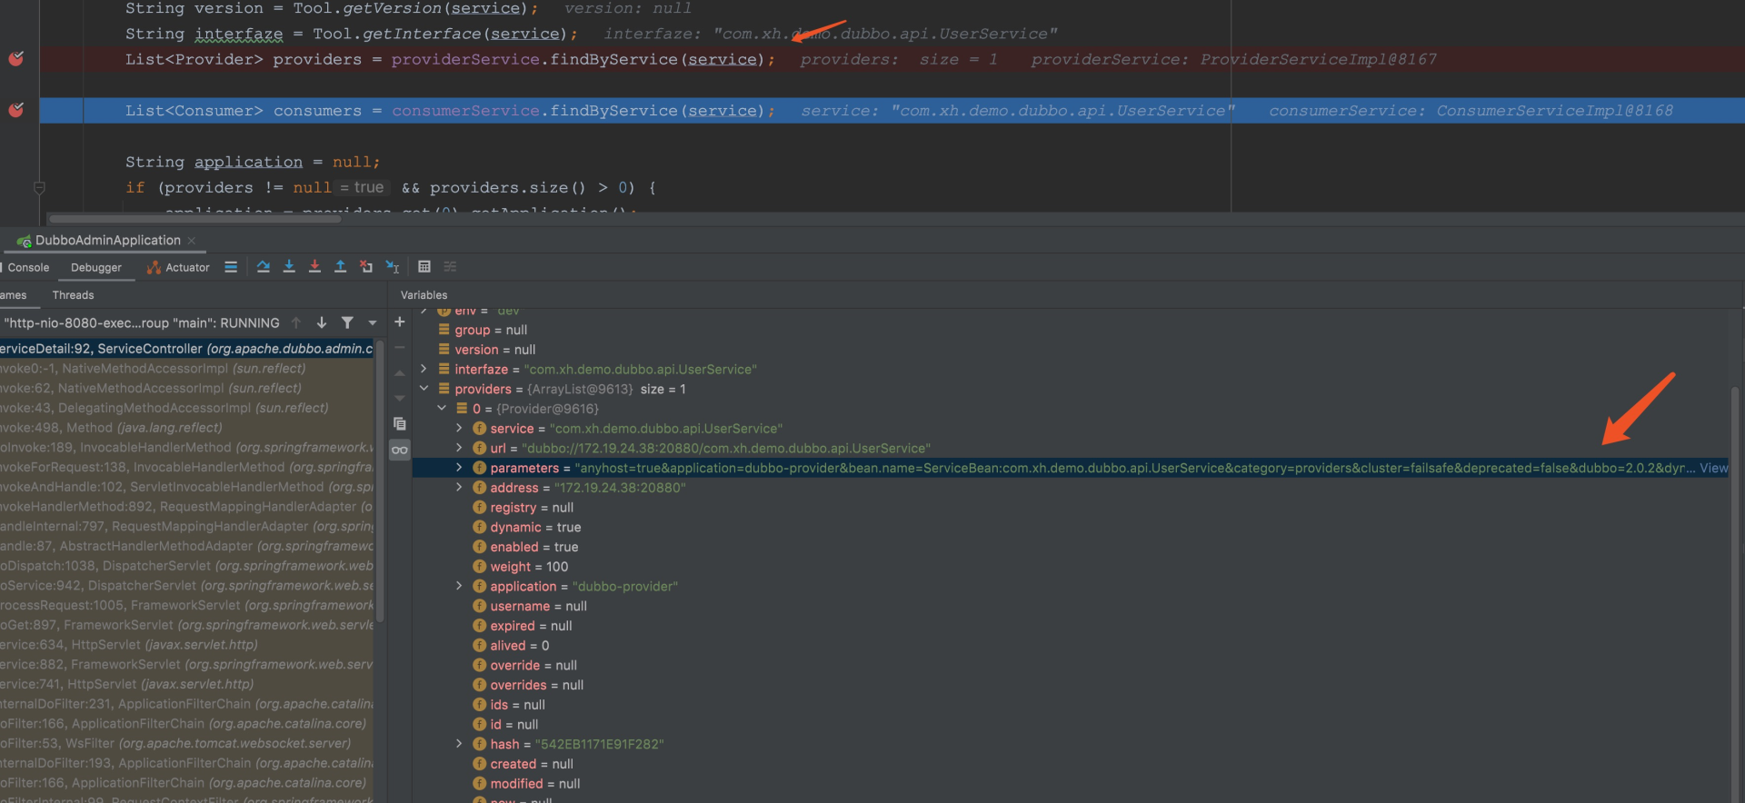Image resolution: width=1745 pixels, height=803 pixels.
Task: Click the previous frame up arrow
Action: (296, 322)
